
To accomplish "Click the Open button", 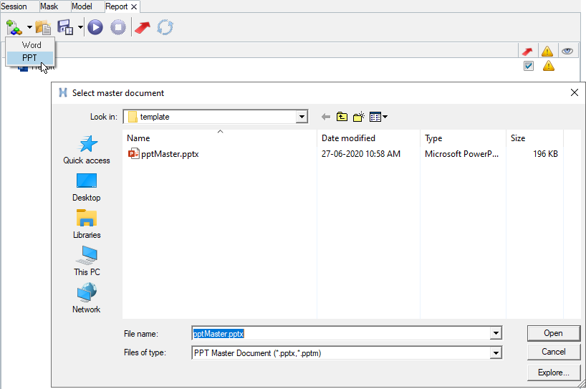I will (554, 333).
